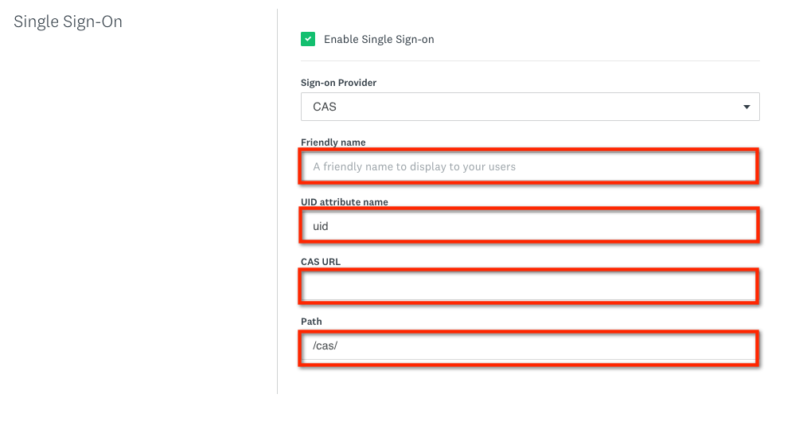
Task: Focus the empty CAS URL field
Action: [529, 286]
